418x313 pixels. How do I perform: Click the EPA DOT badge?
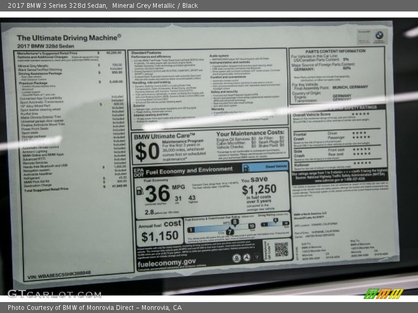pyautogui.click(x=138, y=173)
